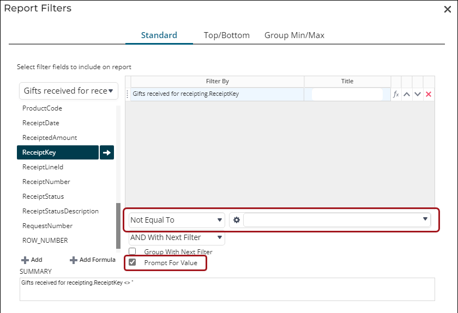
Task: Select the ReceiptStatus field
Action: coord(43,197)
